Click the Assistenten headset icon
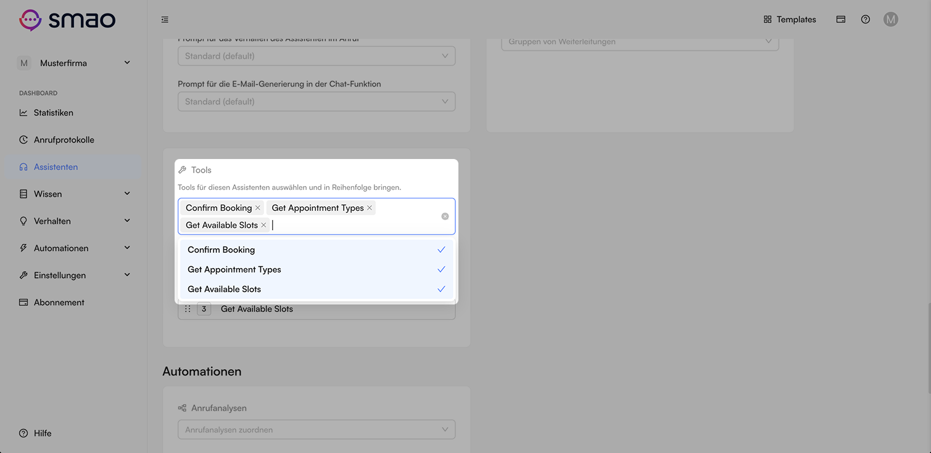This screenshot has width=931, height=453. (23, 167)
